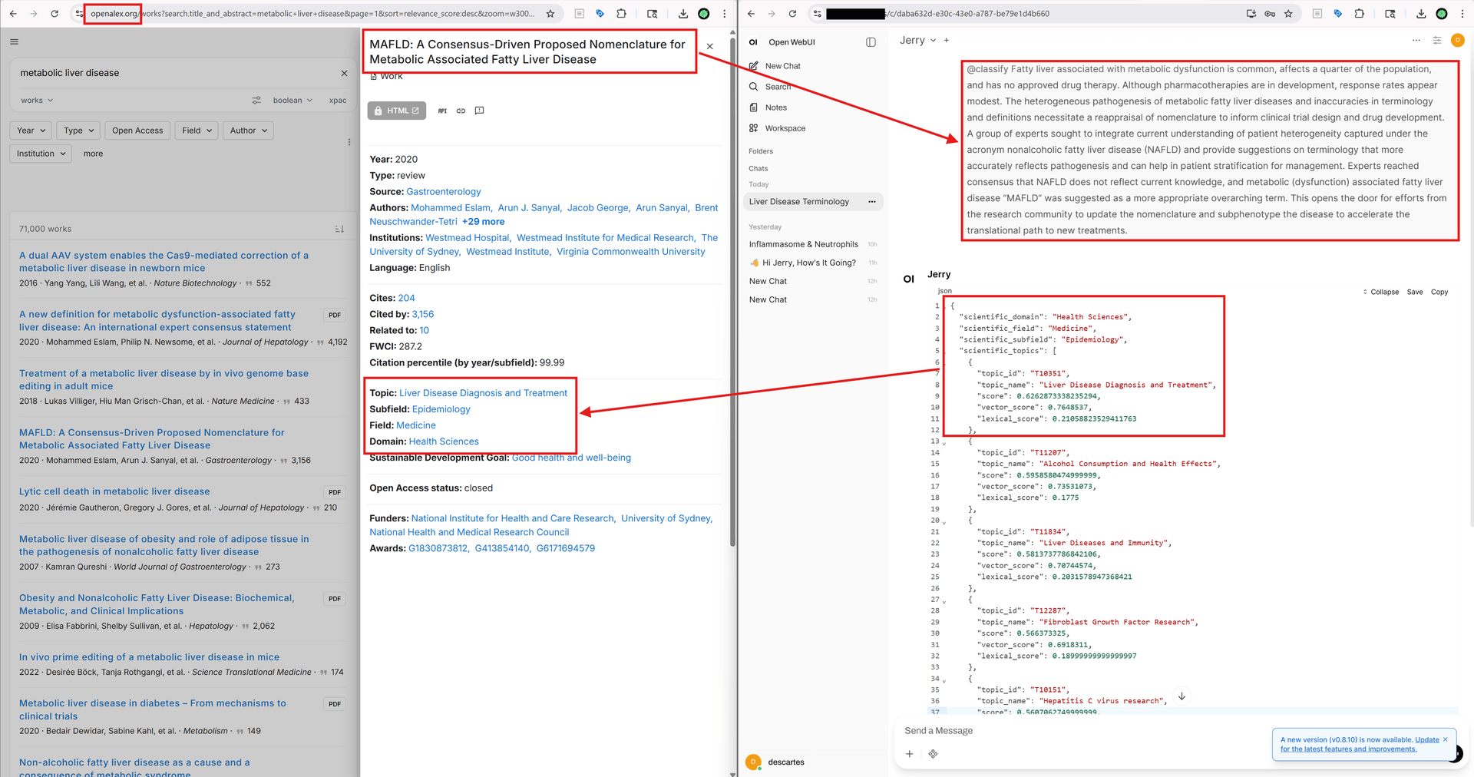Screen dimensions: 1474x777
Task: Open the API view icon for this work
Action: point(442,111)
